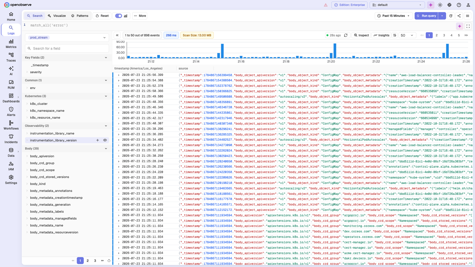
Task: Click the Run query button
Action: tap(427, 16)
